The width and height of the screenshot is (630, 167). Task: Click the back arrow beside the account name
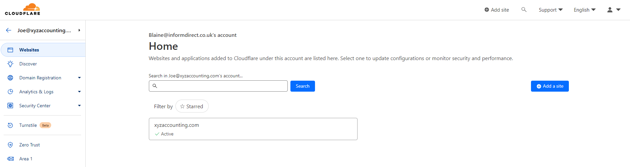tap(9, 30)
